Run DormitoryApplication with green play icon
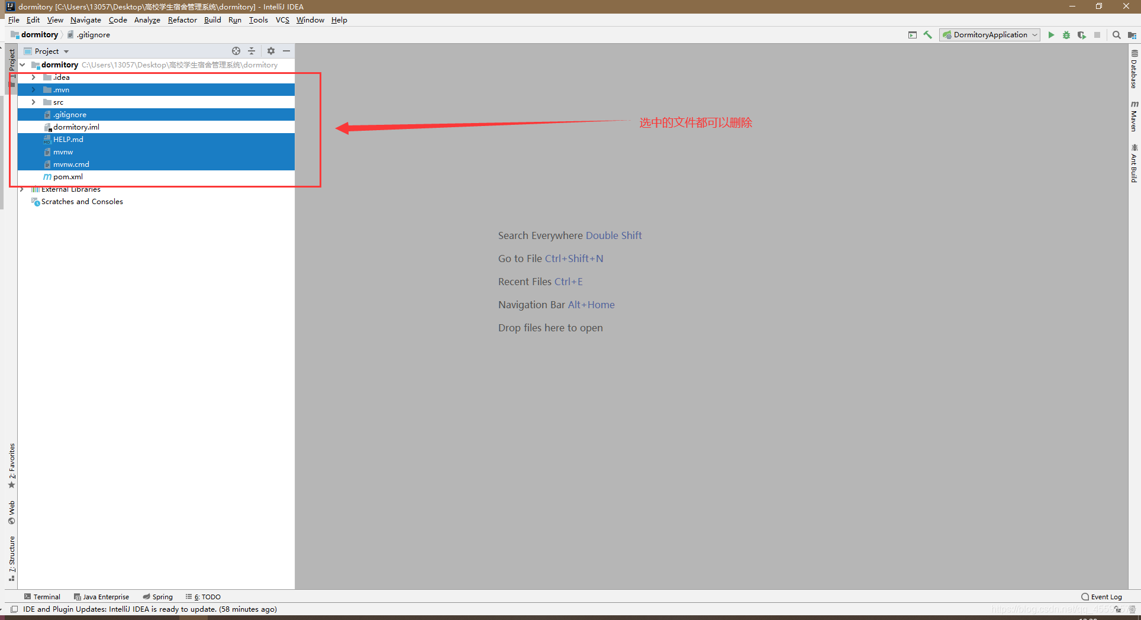This screenshot has height=620, width=1141. tap(1051, 35)
